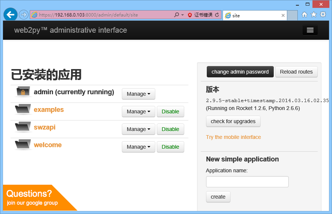This screenshot has height=214, width=332.
Task: Click the browser back arrow button
Action: coord(11,15)
